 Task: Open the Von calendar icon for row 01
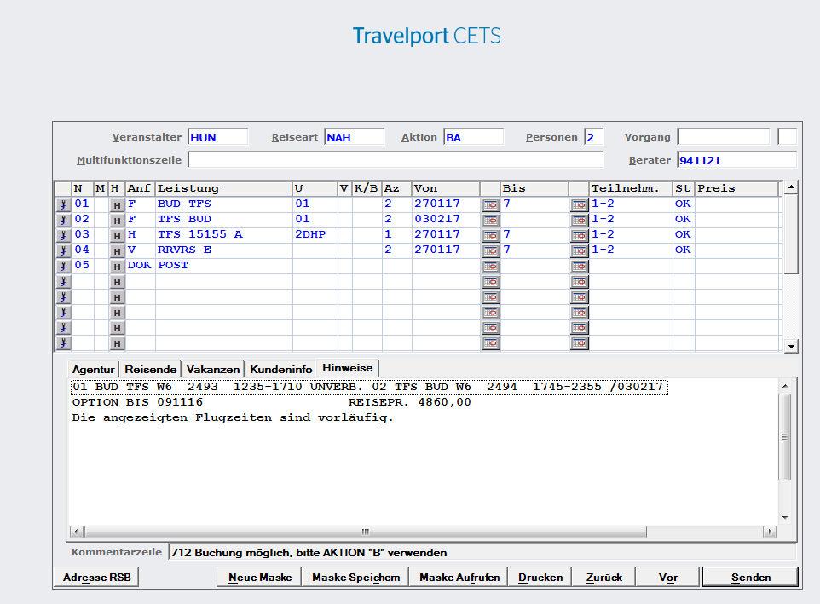[x=490, y=204]
